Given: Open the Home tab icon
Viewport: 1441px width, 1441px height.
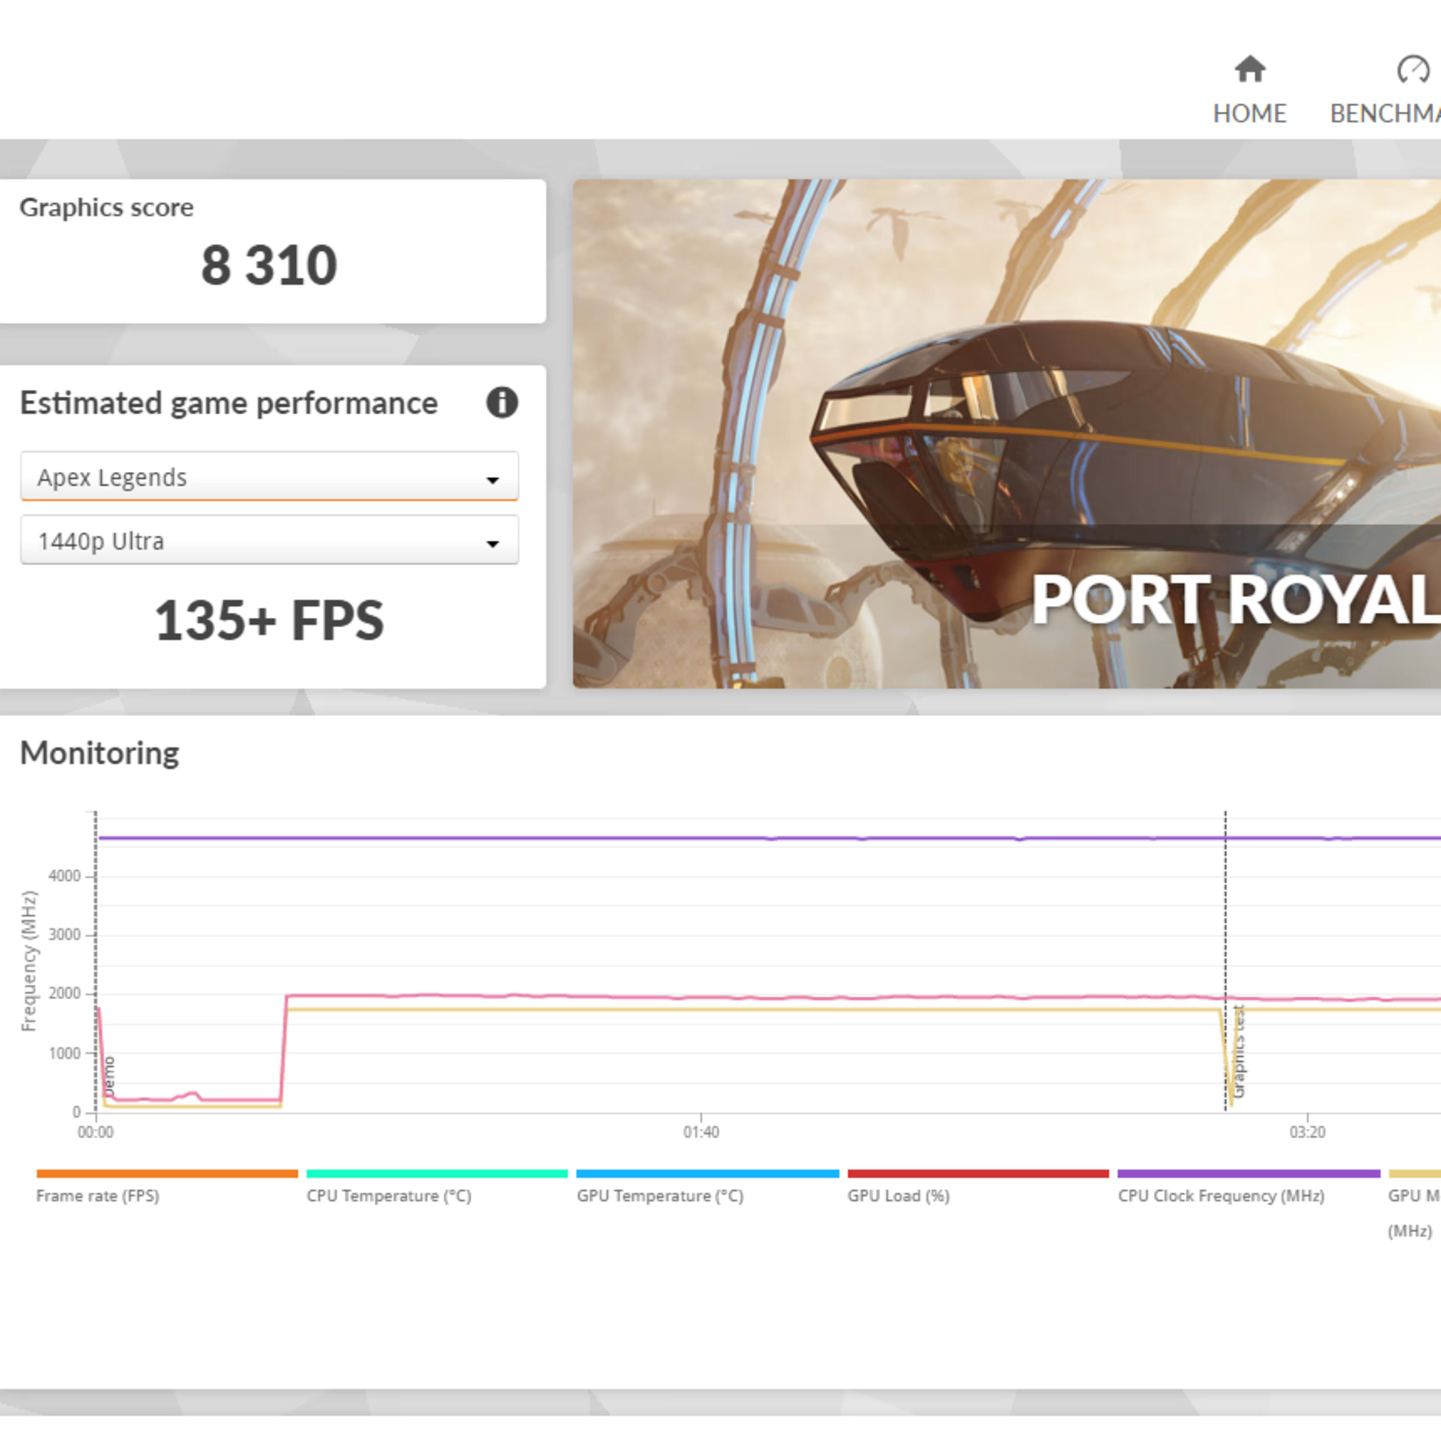Looking at the screenshot, I should (1250, 69).
